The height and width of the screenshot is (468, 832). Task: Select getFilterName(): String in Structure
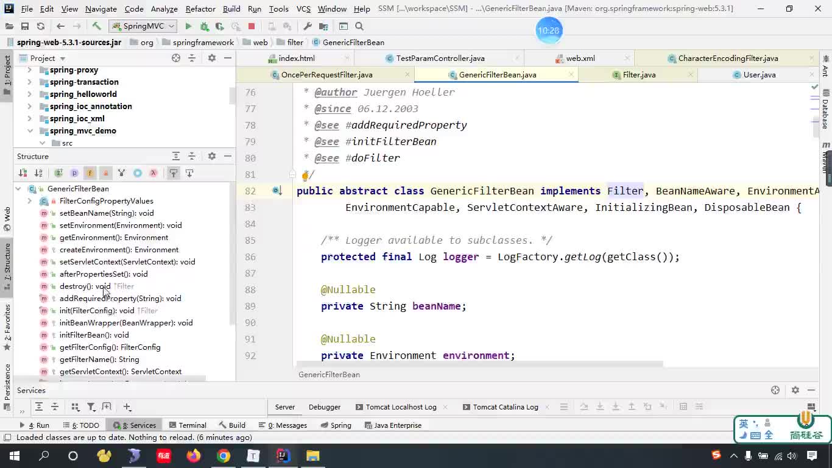tap(99, 360)
